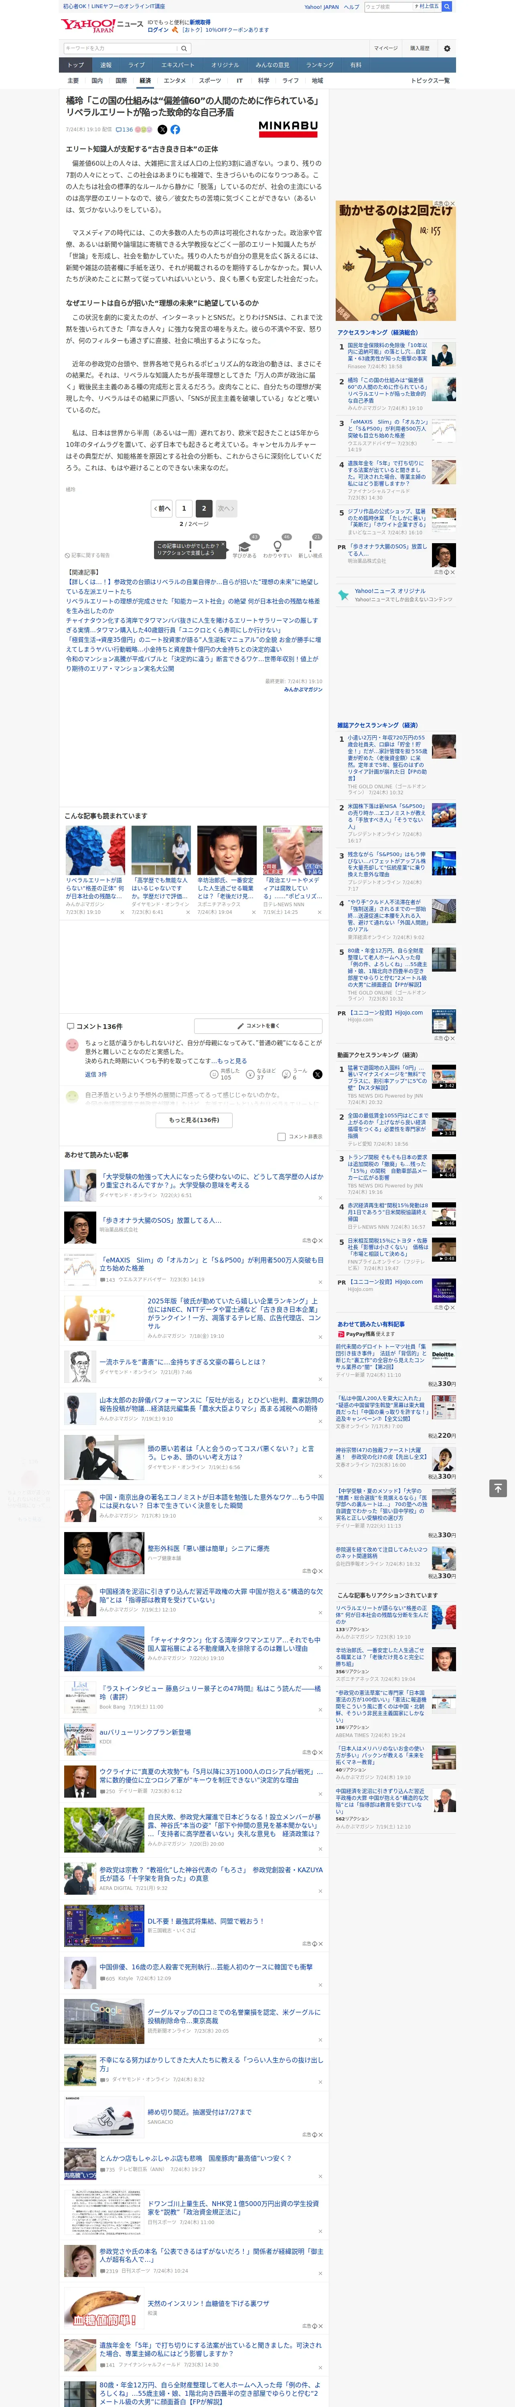The width and height of the screenshot is (515, 2407).
Task: Click the 共感した smiley reaction
Action: click(x=214, y=1075)
